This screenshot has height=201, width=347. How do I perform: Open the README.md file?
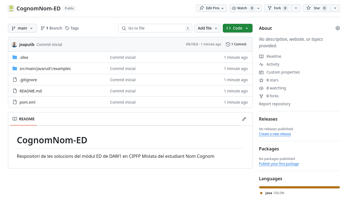31,91
